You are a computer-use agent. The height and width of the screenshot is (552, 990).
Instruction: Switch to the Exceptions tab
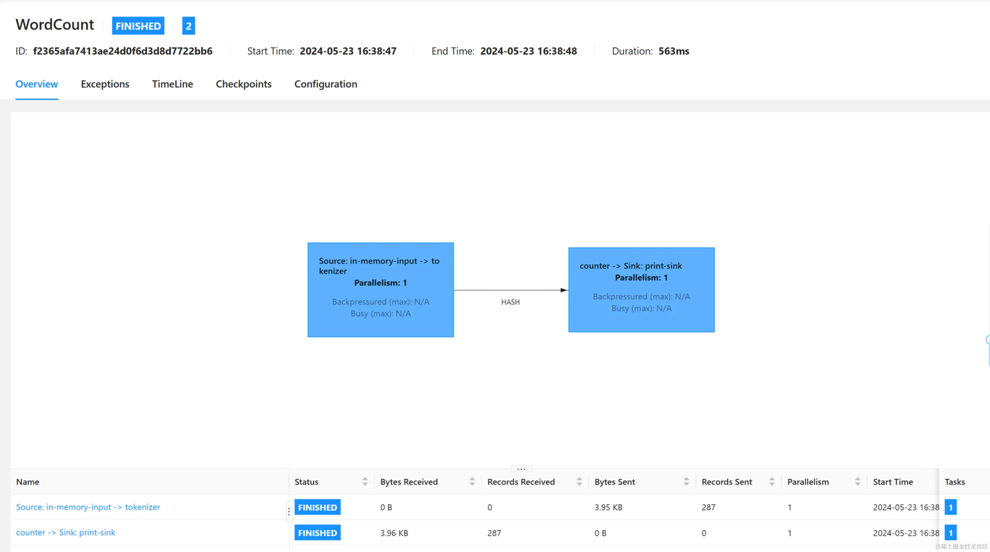(x=105, y=84)
